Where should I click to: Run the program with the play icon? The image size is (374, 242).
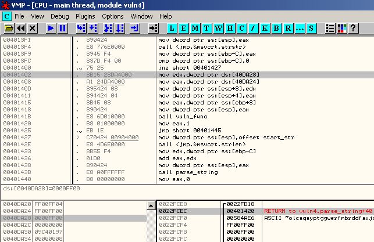(x=51, y=28)
